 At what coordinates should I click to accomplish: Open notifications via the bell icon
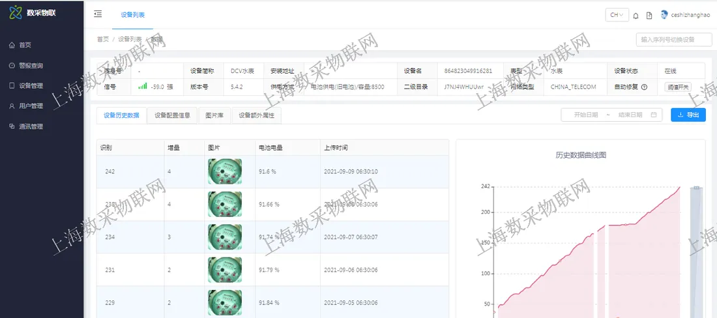pos(636,16)
